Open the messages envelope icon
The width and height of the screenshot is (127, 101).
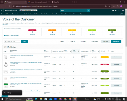coord(113,10)
